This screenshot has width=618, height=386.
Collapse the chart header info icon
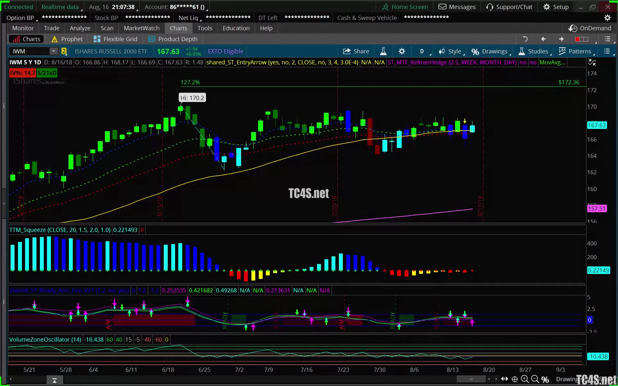pos(592,62)
